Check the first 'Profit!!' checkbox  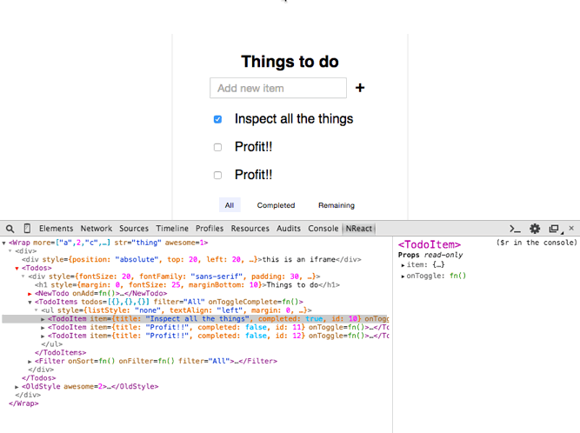point(217,147)
